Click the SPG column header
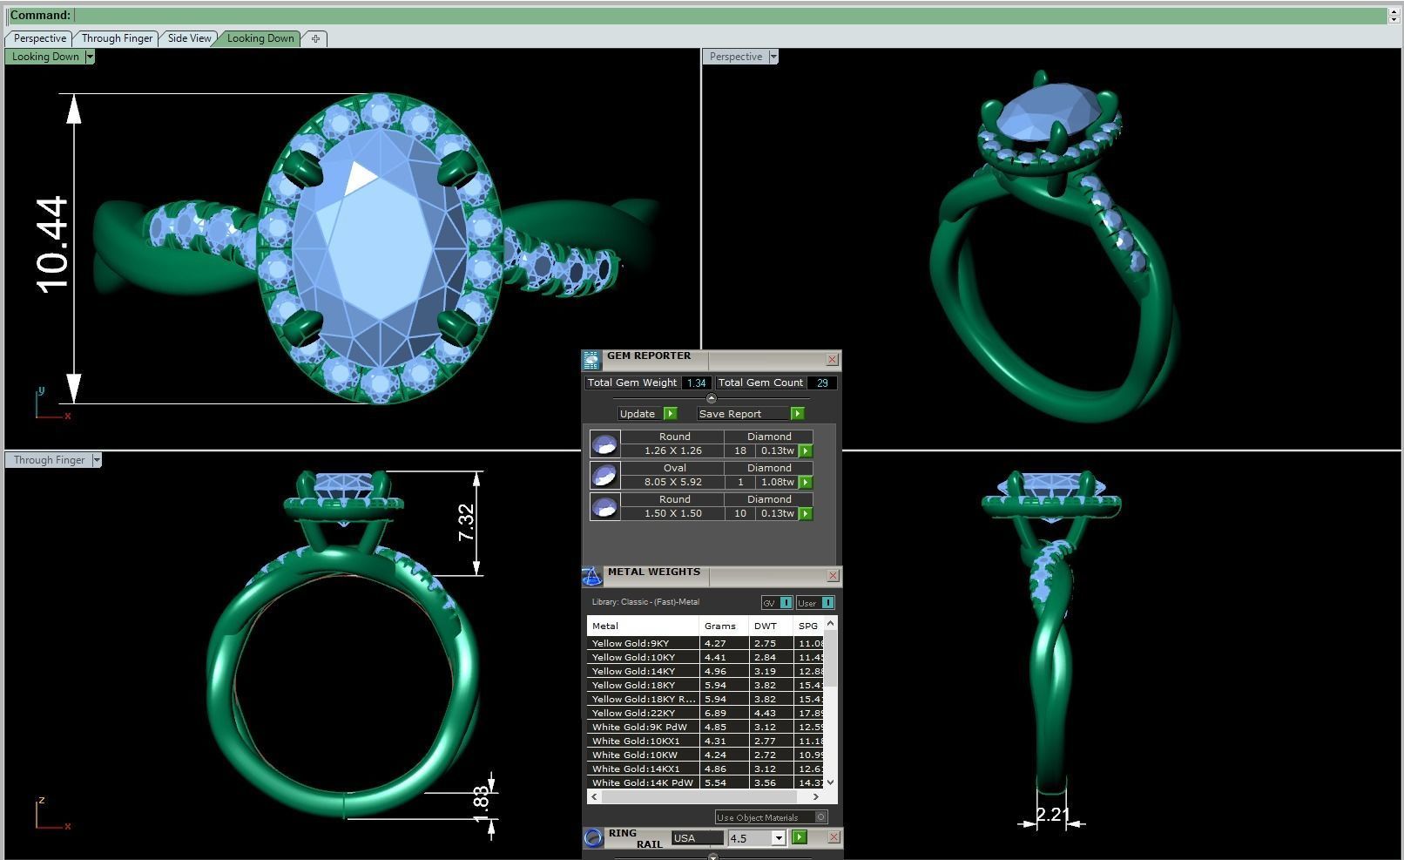 (809, 626)
